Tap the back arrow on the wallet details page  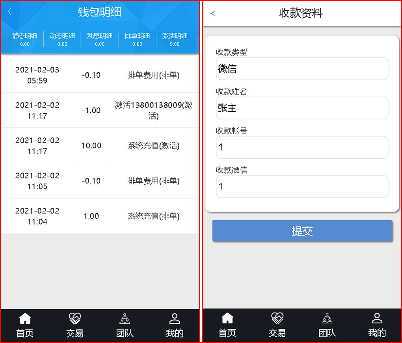tap(9, 12)
